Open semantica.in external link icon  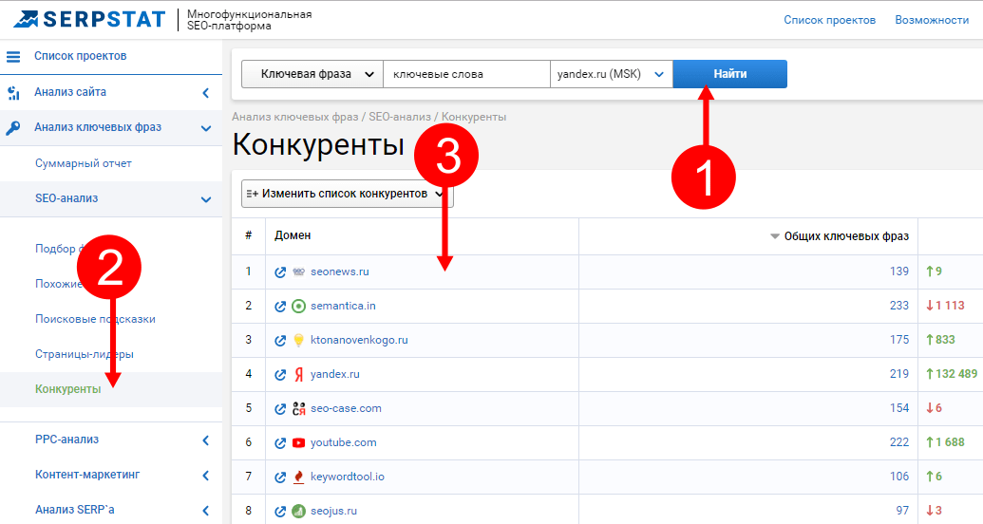(280, 306)
